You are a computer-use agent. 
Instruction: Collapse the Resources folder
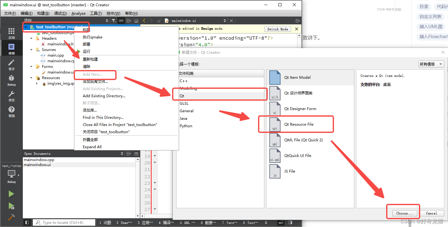(31, 78)
